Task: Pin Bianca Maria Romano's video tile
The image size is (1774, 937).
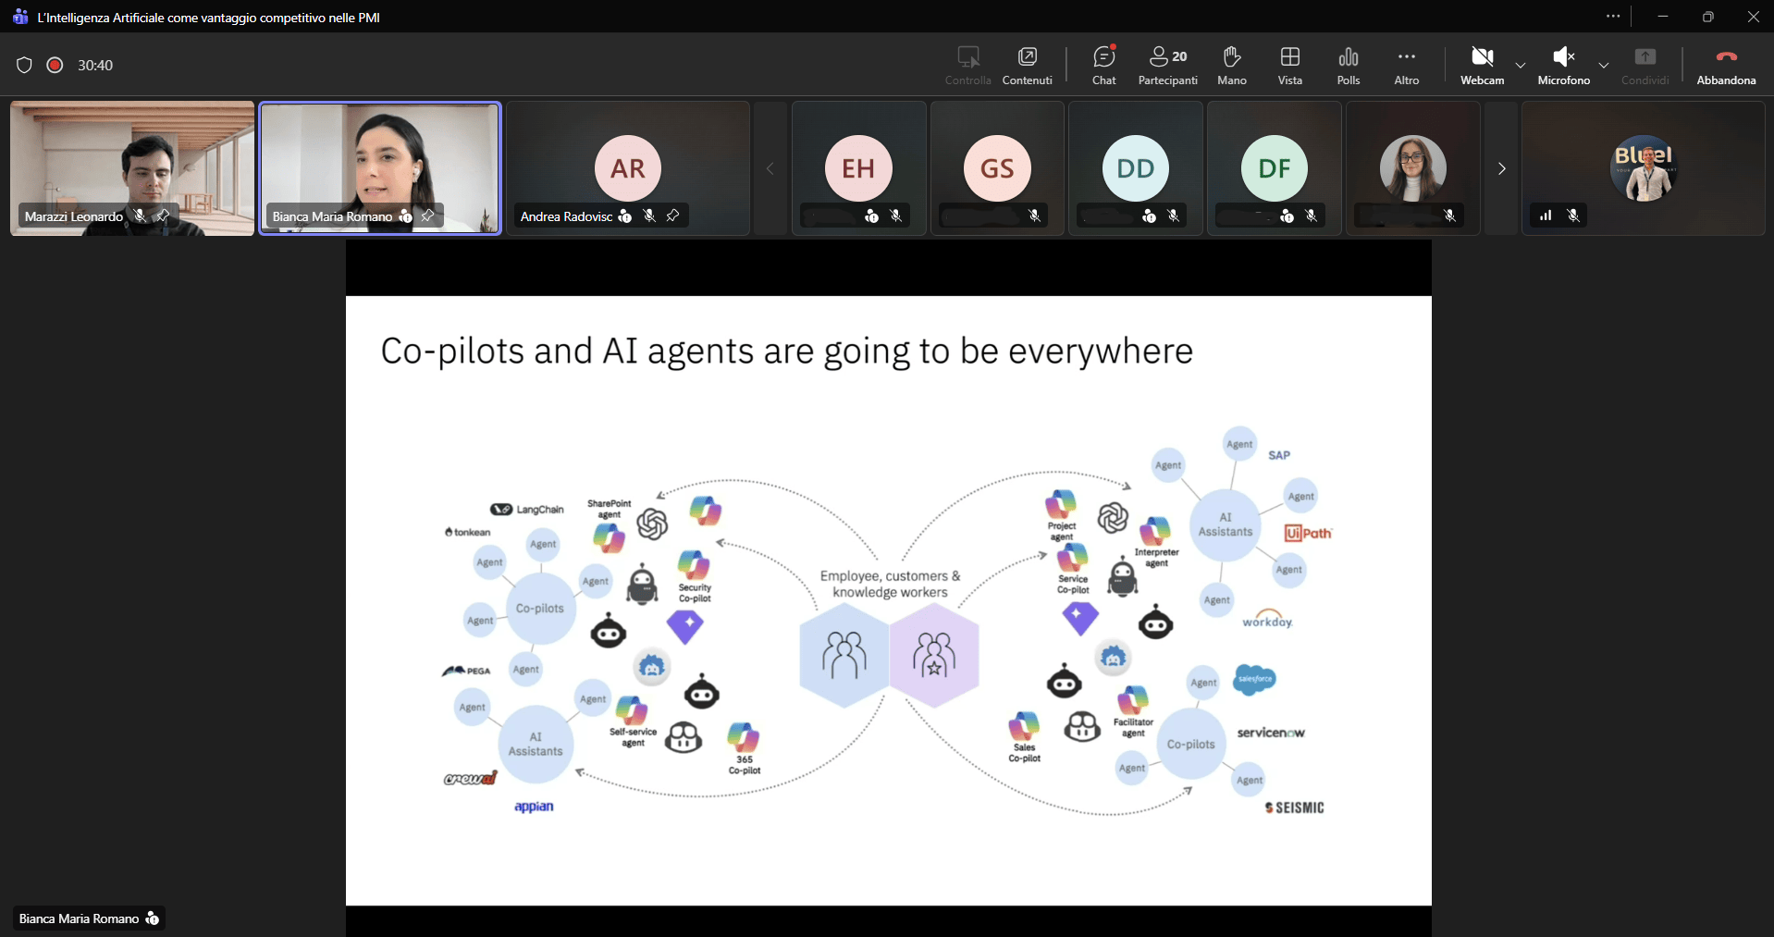Action: click(x=427, y=216)
